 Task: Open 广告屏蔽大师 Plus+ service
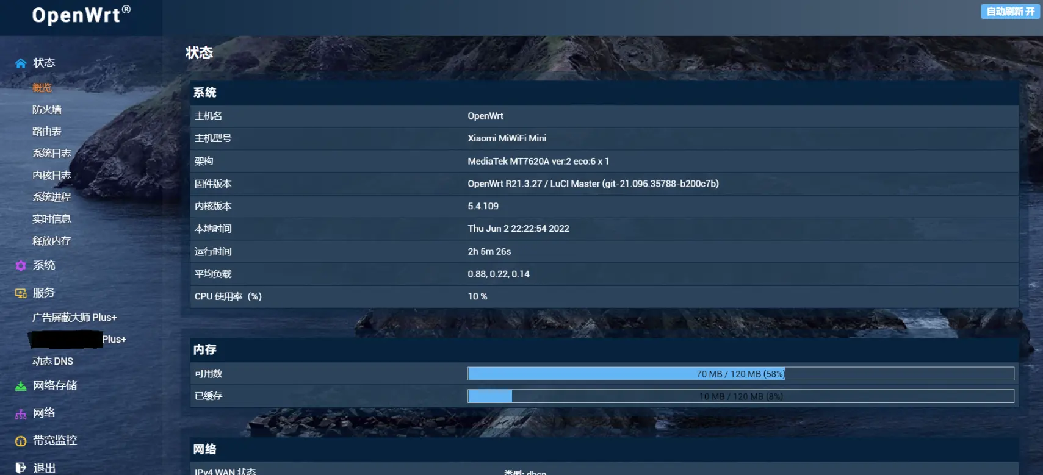[x=74, y=318]
